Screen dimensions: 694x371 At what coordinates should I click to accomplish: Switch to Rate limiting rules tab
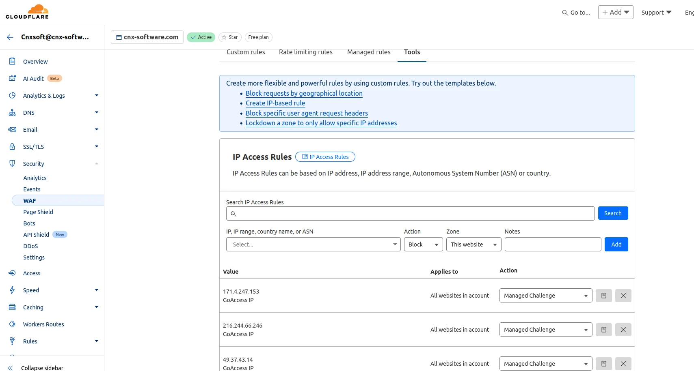tap(306, 52)
